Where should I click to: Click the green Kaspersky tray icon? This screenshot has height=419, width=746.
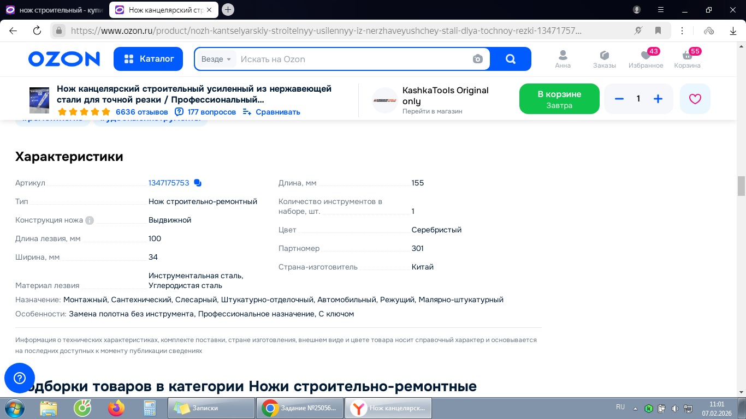[x=649, y=408]
